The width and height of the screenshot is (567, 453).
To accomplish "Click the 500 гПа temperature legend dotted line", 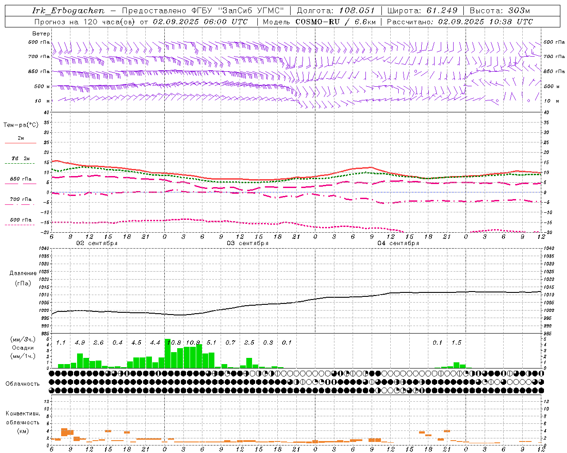I will 20,225.
